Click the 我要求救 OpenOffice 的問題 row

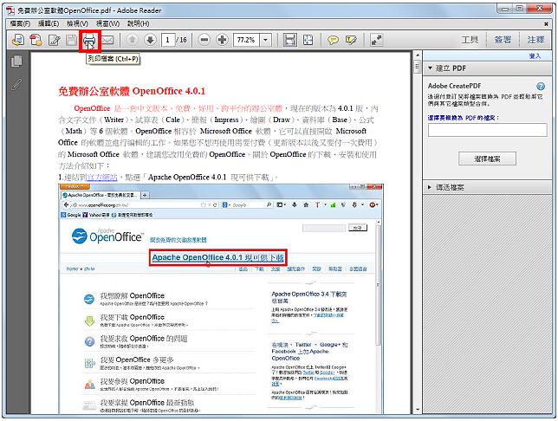point(169,341)
